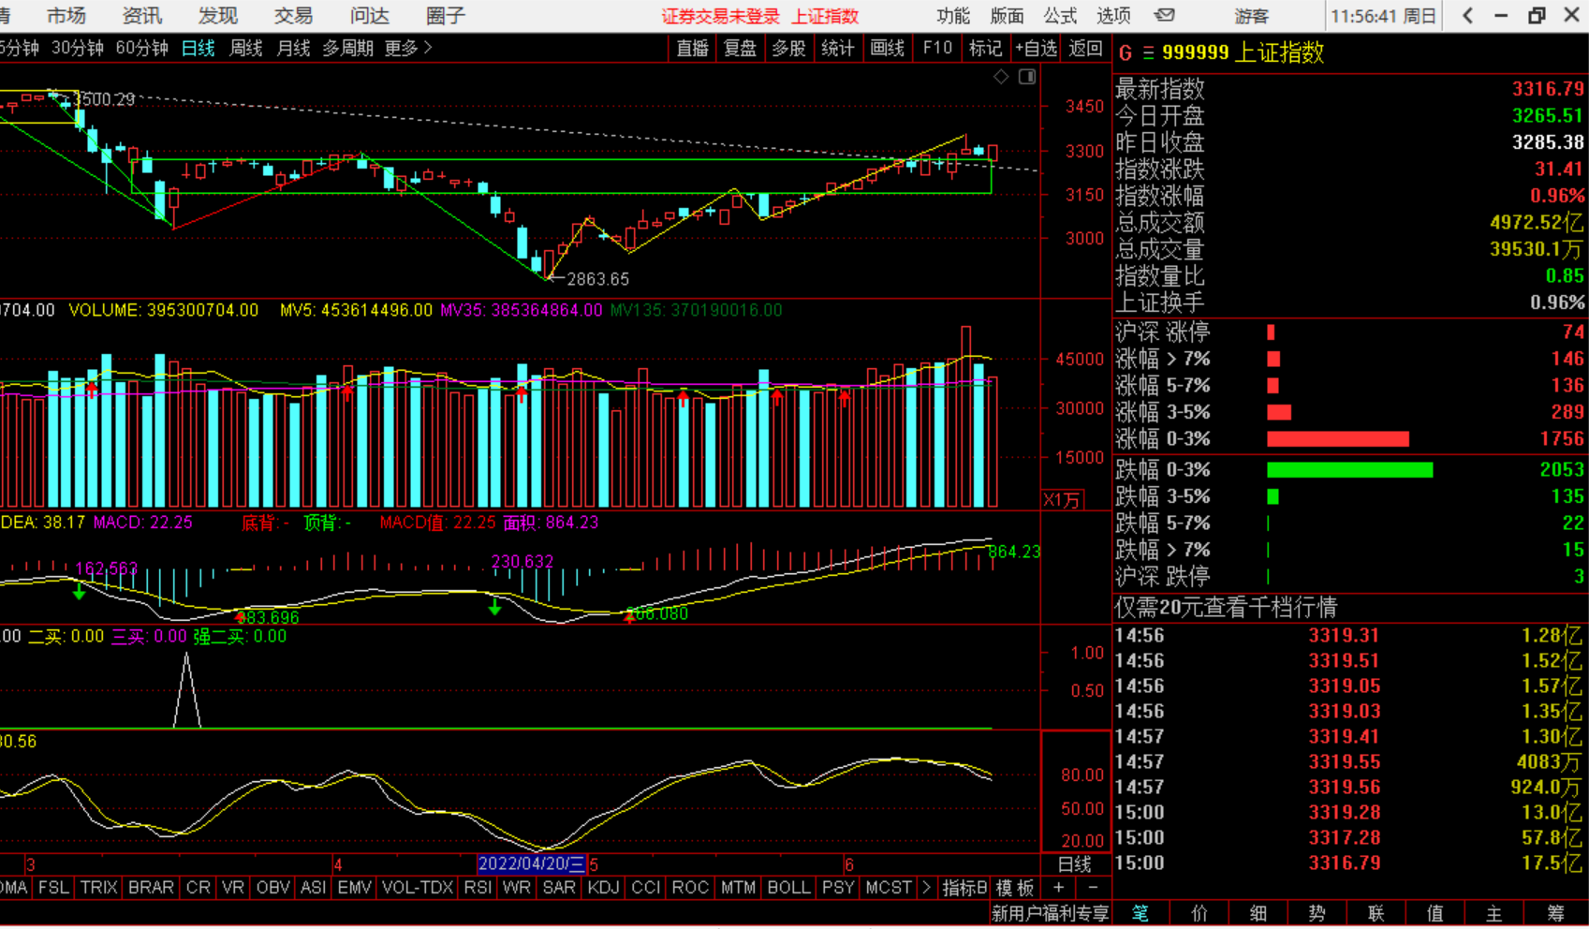Viewport: 1589px width, 929px height.
Task: Add to watchlist with +自选
Action: click(x=1037, y=48)
